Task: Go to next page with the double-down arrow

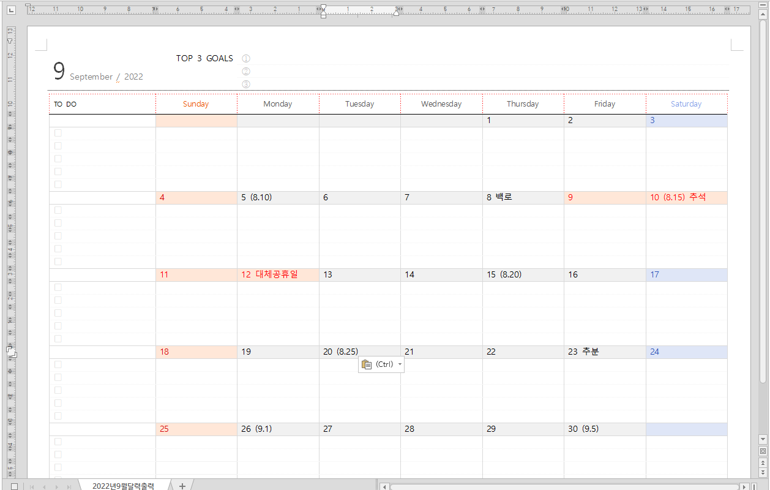Action: point(763,472)
